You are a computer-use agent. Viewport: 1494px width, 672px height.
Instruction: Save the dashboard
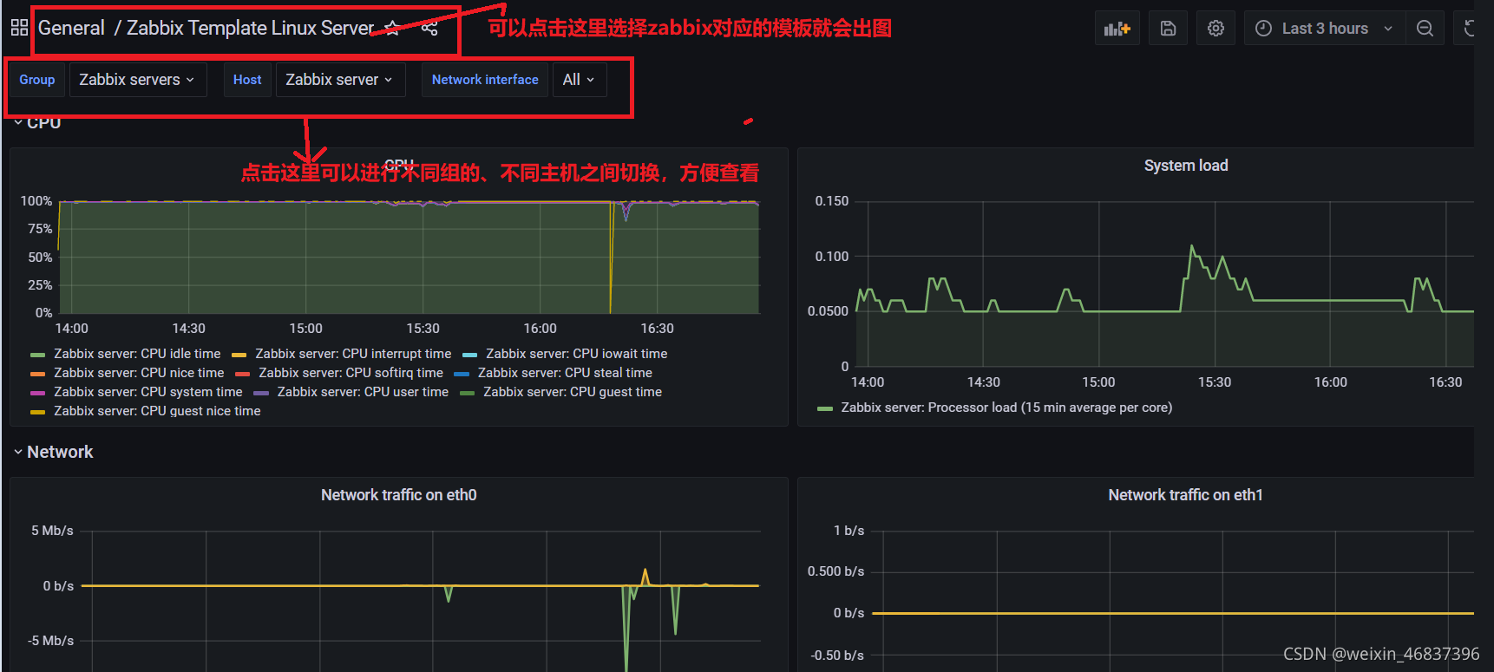pos(1168,29)
